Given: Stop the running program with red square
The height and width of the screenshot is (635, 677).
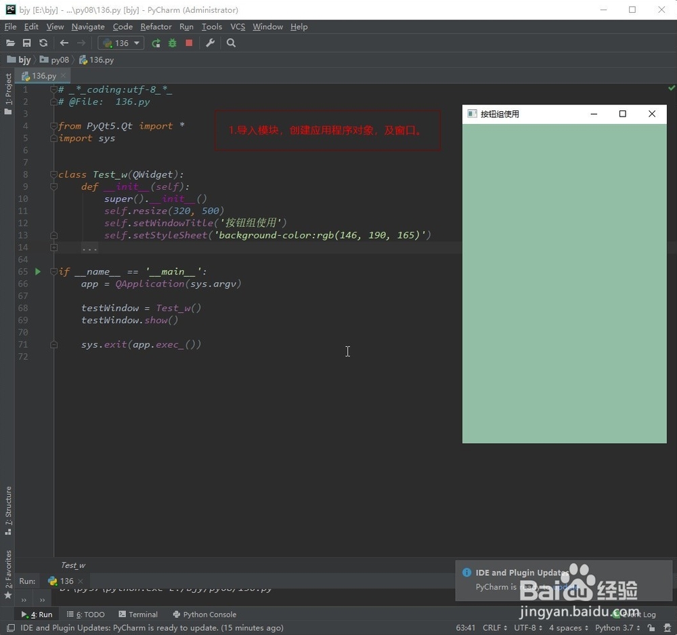Looking at the screenshot, I should click(x=189, y=43).
